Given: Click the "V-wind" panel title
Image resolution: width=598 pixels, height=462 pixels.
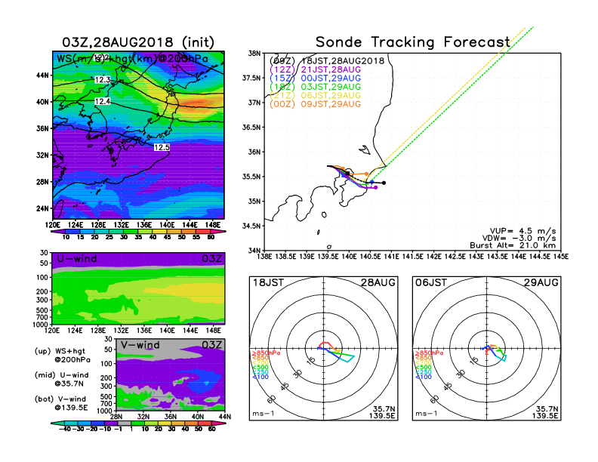Looking at the screenshot, I should click(x=140, y=345).
